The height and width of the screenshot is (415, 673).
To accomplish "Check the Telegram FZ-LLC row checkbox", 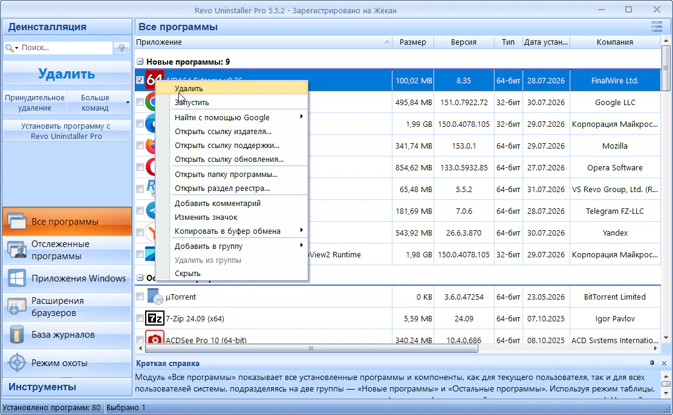I will tap(140, 210).
